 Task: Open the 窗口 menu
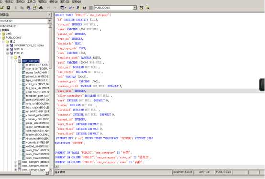[x=65, y=1]
